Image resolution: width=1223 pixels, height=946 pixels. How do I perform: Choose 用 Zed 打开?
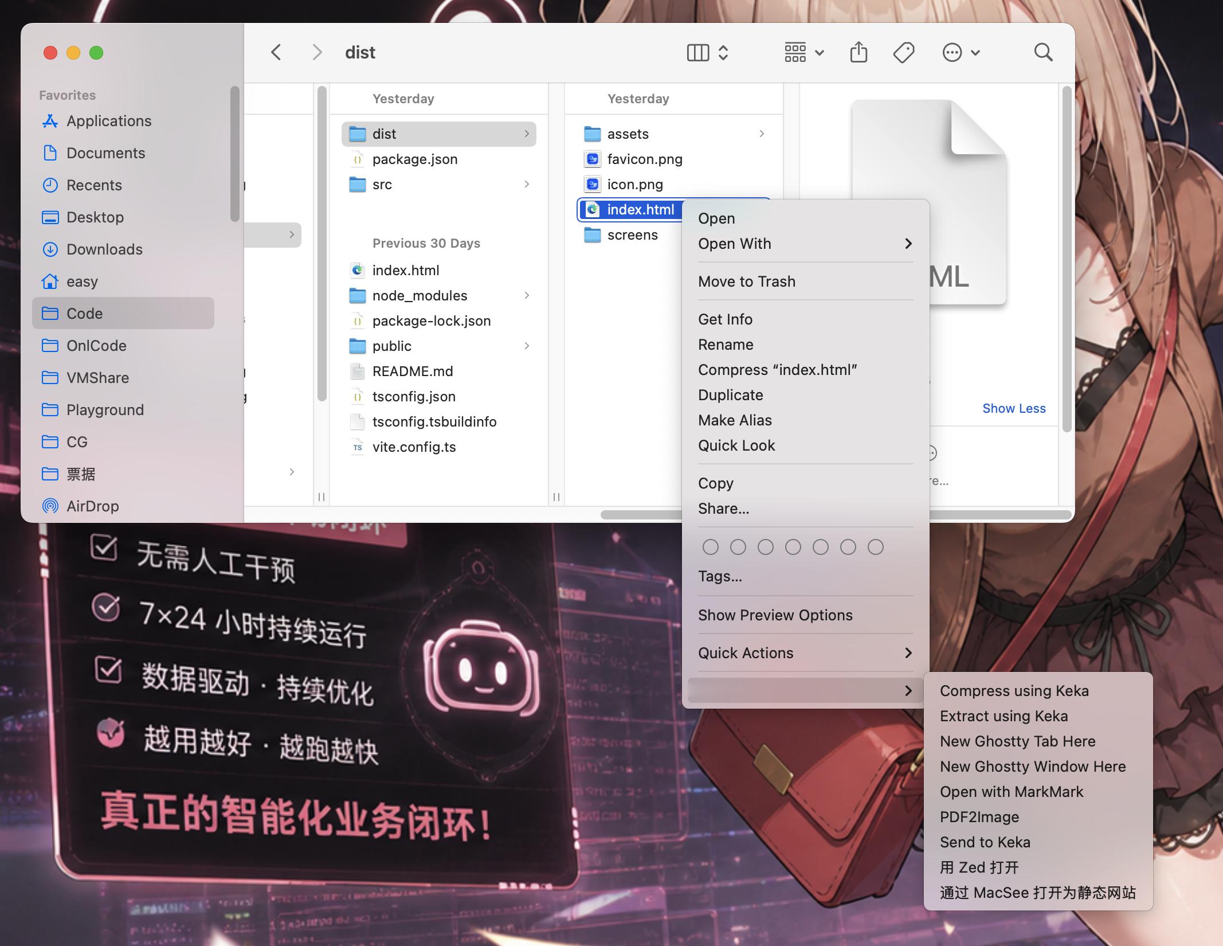pyautogui.click(x=1038, y=867)
